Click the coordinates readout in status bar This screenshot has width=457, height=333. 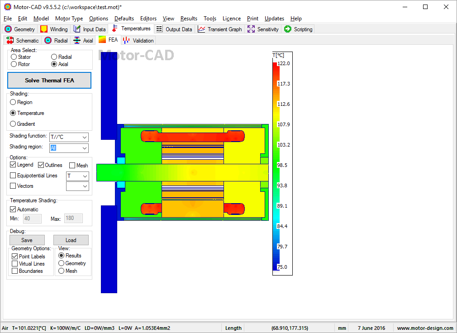point(290,328)
